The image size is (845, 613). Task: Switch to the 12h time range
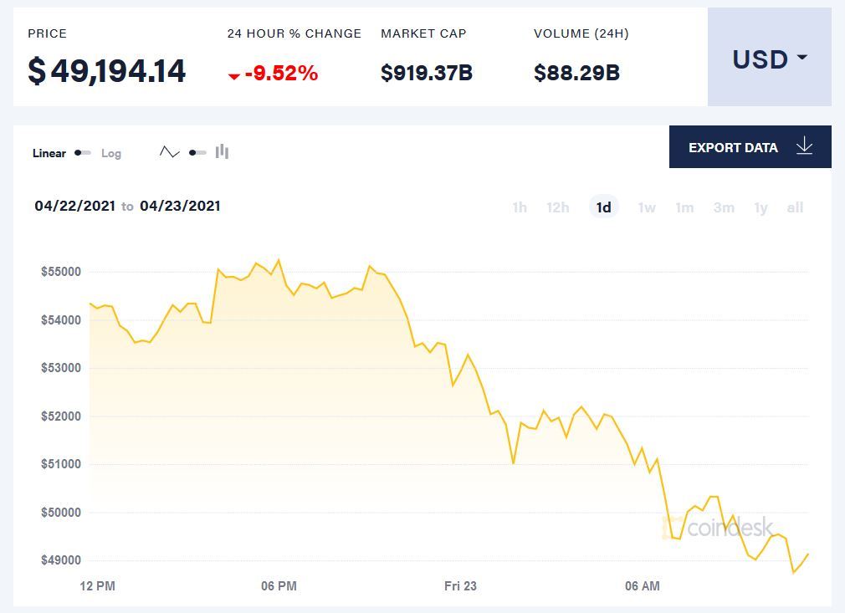pyautogui.click(x=558, y=207)
